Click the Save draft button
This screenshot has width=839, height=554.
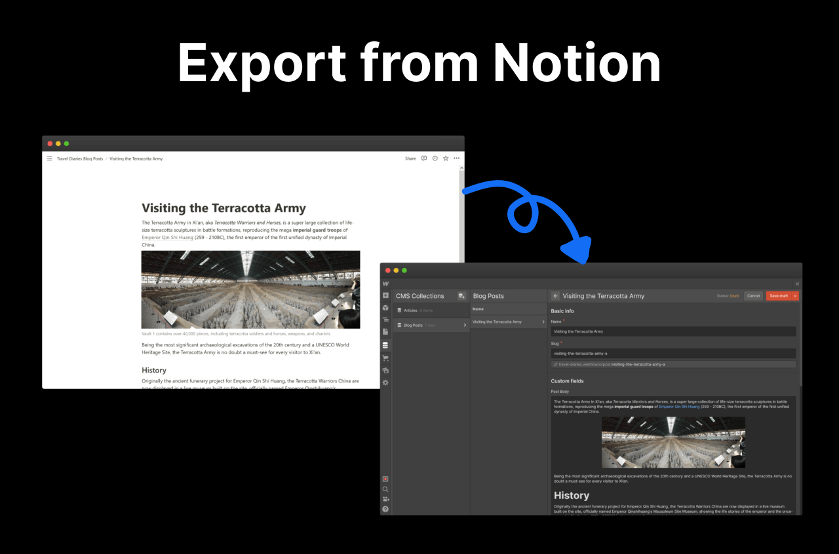(x=779, y=296)
